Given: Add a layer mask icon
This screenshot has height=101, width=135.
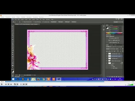Looking at the screenshot, I should pyautogui.click(x=112, y=77).
